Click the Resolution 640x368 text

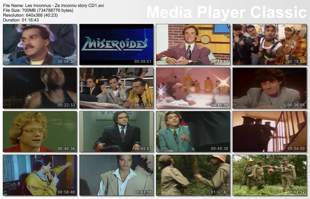(30, 15)
